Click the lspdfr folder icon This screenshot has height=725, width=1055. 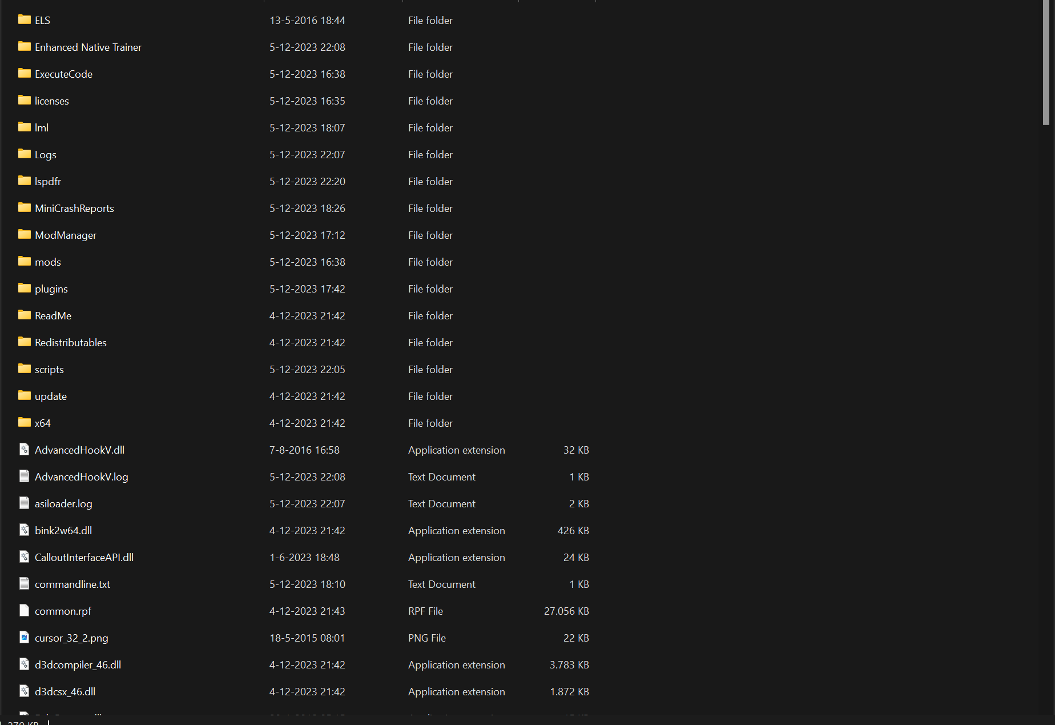pos(24,181)
